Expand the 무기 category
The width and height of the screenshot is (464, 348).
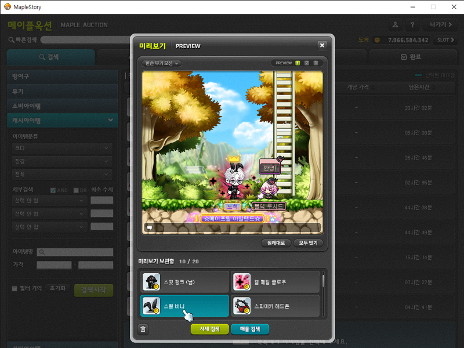(63, 92)
